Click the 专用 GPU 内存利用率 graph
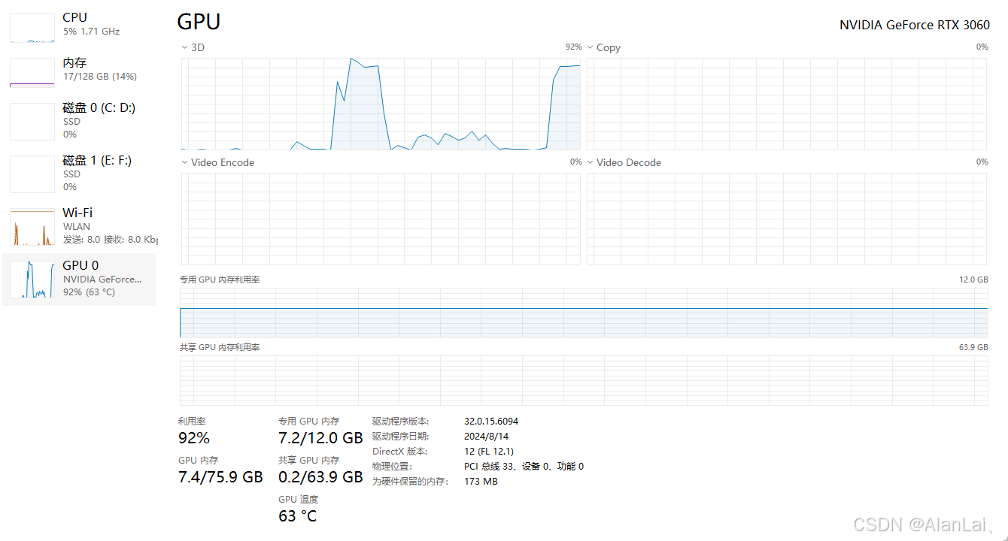The width and height of the screenshot is (1008, 541). (x=584, y=312)
